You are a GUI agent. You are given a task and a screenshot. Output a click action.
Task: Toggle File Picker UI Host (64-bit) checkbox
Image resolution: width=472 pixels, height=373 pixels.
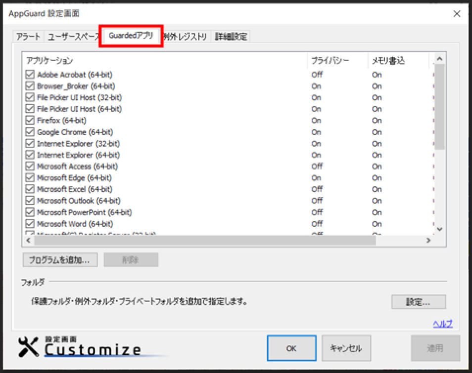tap(30, 109)
